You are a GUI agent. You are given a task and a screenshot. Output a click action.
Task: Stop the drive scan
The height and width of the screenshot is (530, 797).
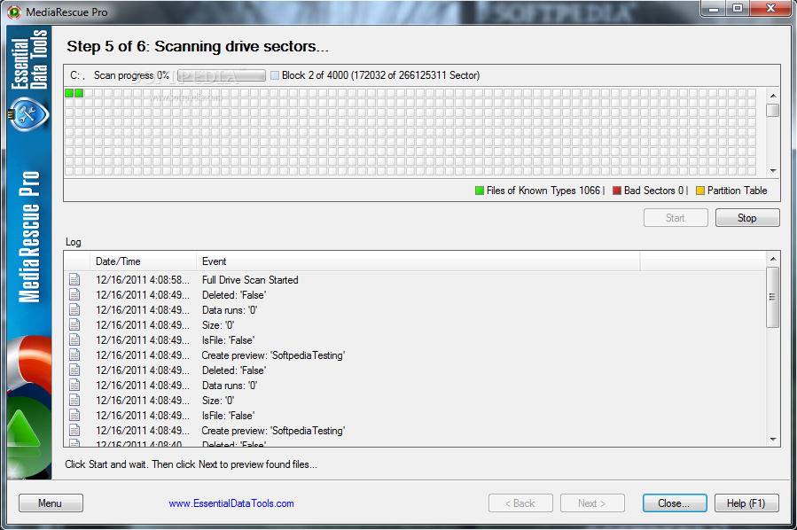point(747,218)
